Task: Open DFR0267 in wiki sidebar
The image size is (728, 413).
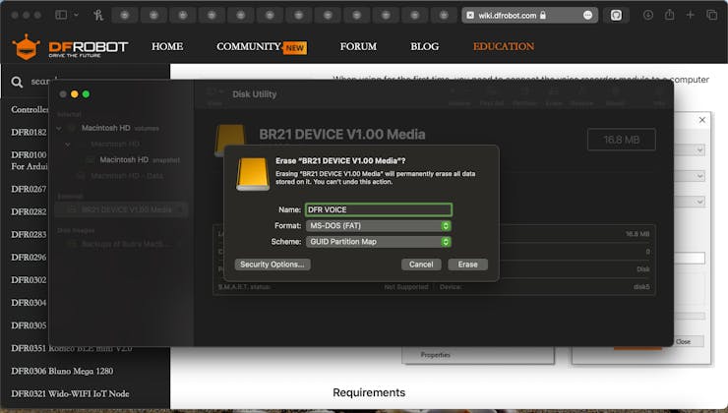Action: [29, 189]
